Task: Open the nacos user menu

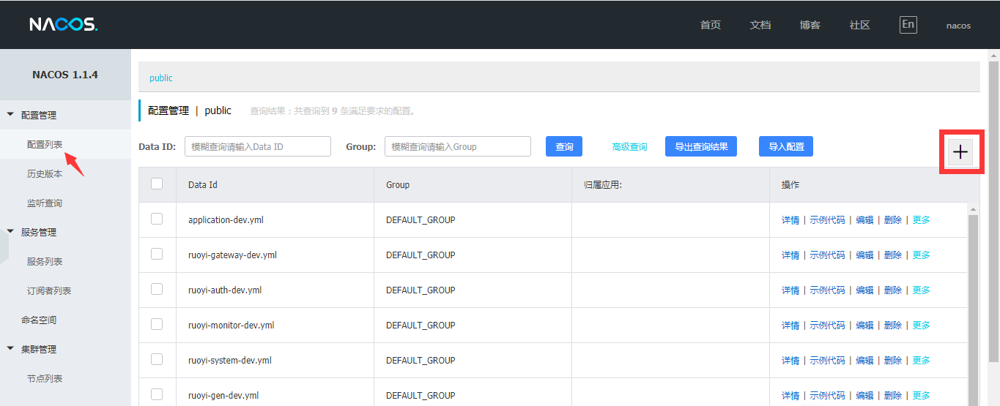Action: [958, 26]
